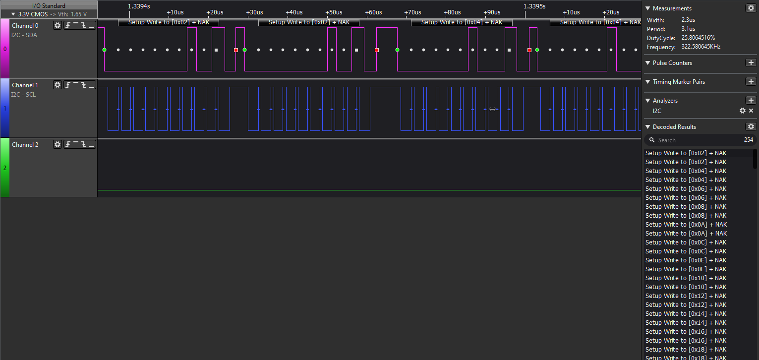
Task: Set falling edge trigger on Channel 2
Action: (x=83, y=144)
